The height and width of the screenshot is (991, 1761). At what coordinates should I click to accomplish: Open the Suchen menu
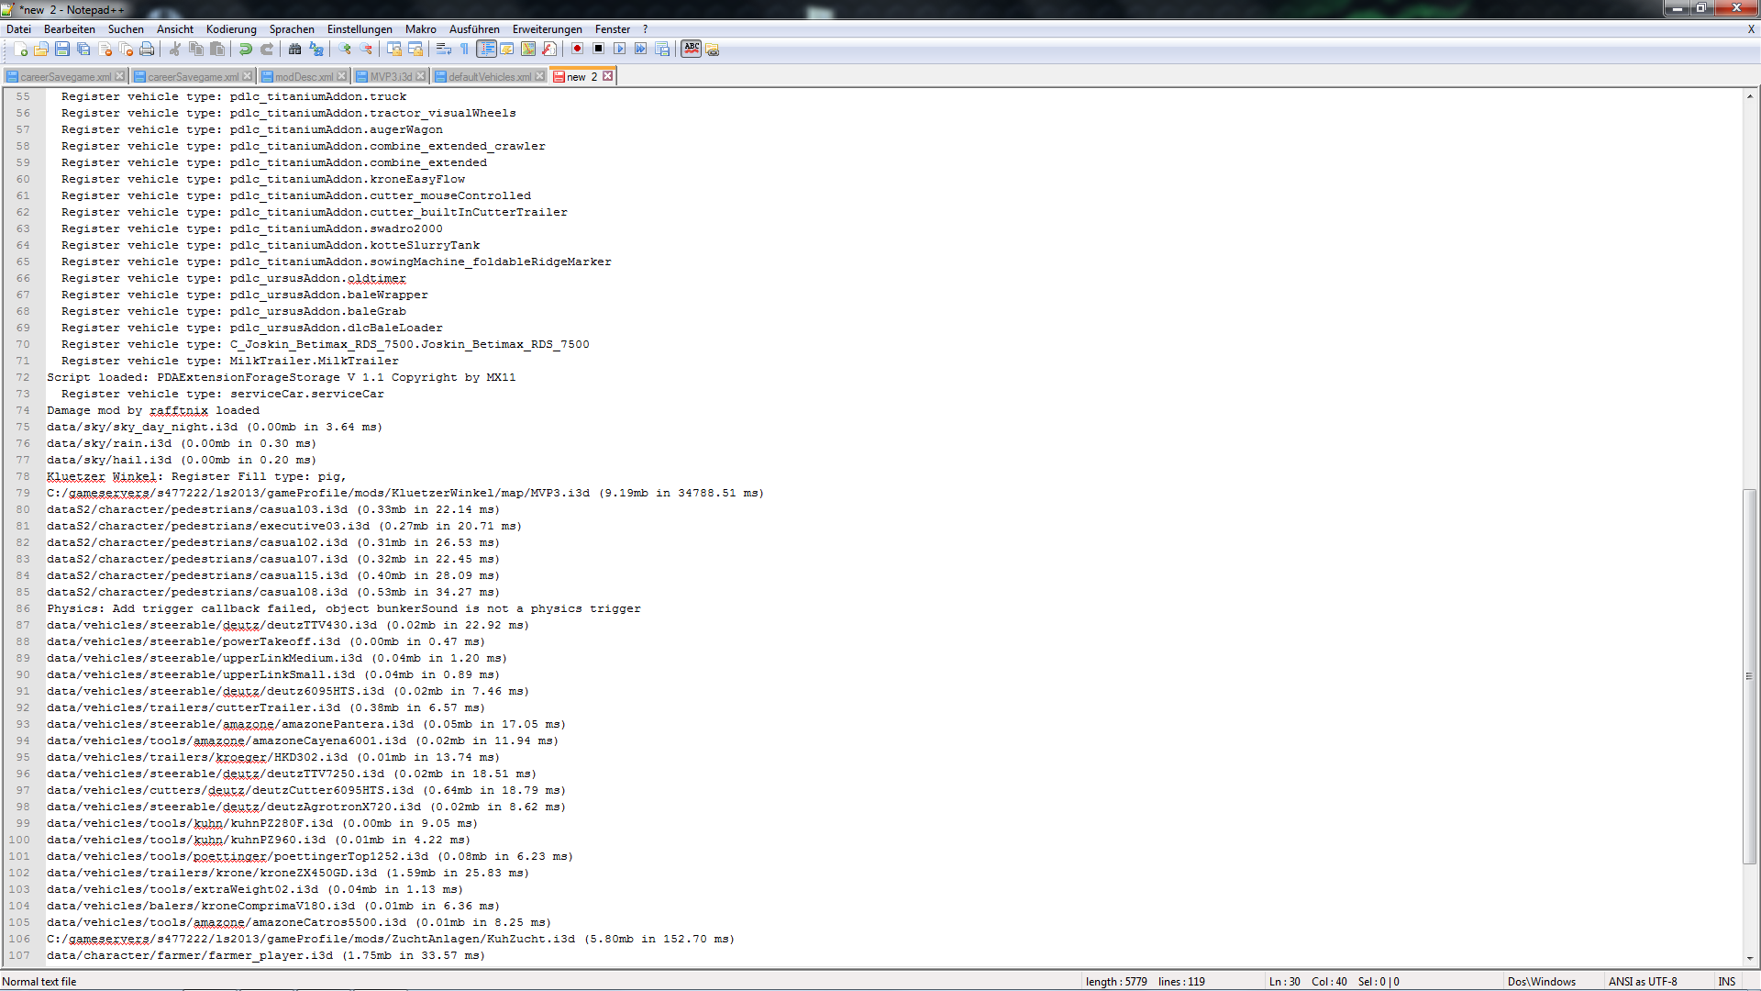(x=126, y=29)
